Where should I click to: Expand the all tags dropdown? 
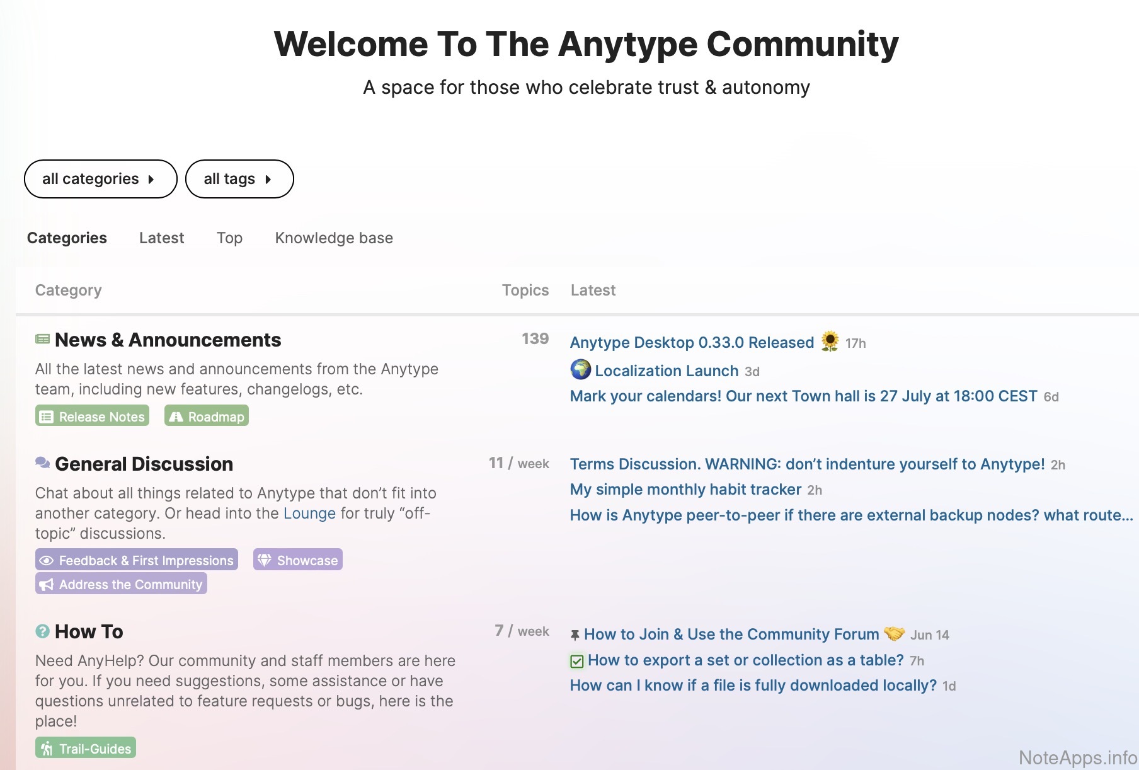[239, 179]
